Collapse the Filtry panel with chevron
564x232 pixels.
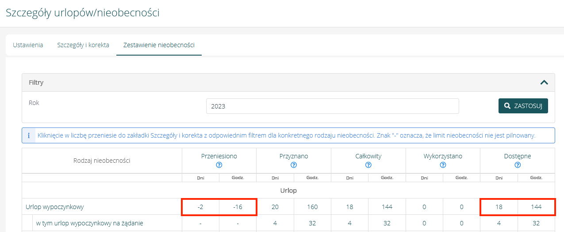[544, 82]
